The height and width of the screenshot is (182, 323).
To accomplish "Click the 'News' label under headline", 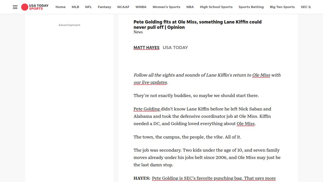I will click(x=138, y=32).
